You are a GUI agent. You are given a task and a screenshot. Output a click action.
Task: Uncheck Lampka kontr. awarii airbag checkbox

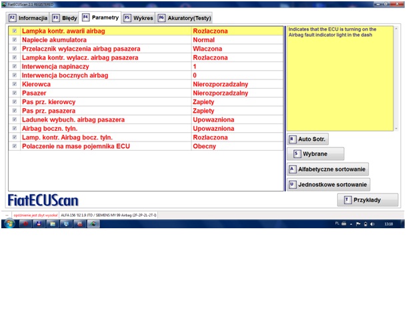(x=15, y=31)
